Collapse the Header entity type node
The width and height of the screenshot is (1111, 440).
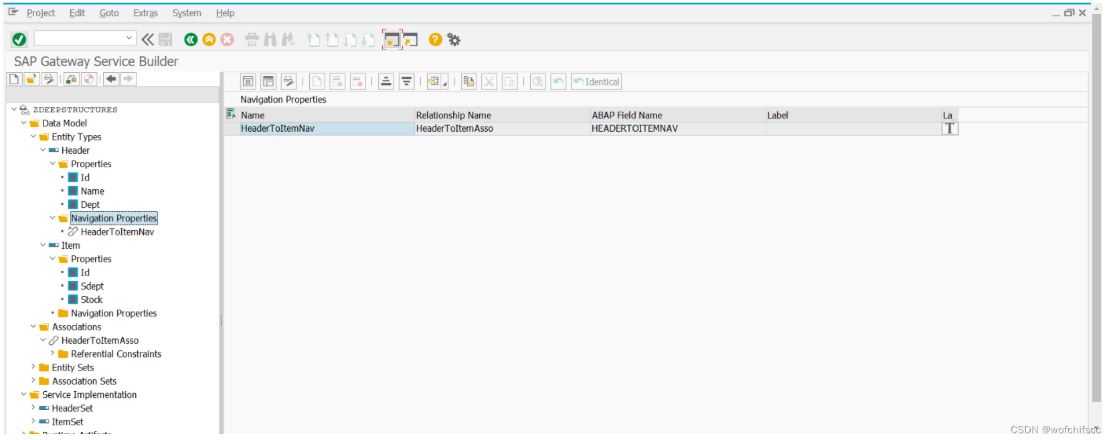(43, 150)
